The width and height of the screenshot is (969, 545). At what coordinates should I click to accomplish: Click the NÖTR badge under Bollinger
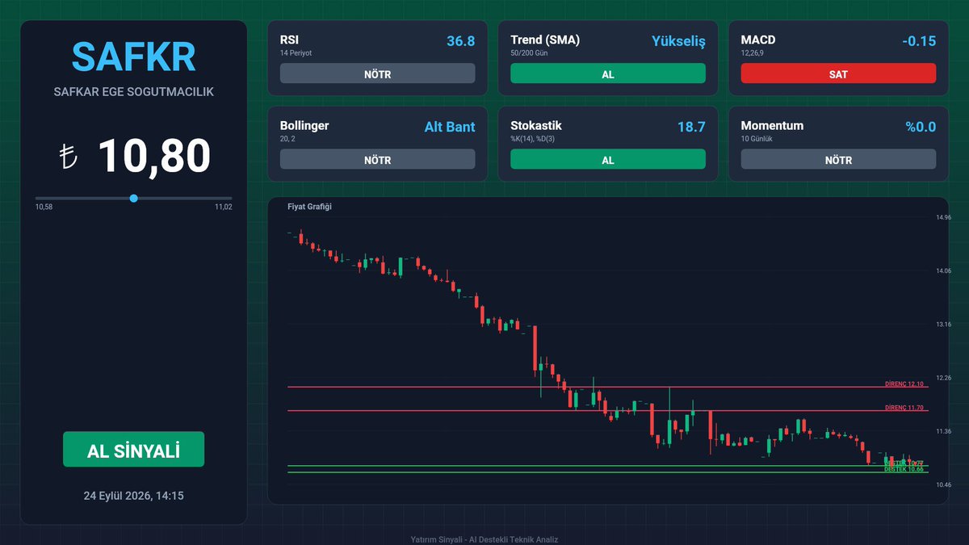(377, 159)
